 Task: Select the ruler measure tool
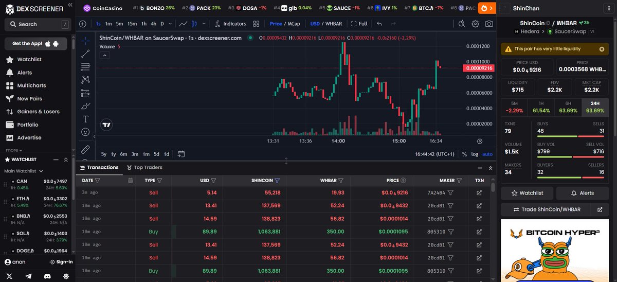coord(85,149)
